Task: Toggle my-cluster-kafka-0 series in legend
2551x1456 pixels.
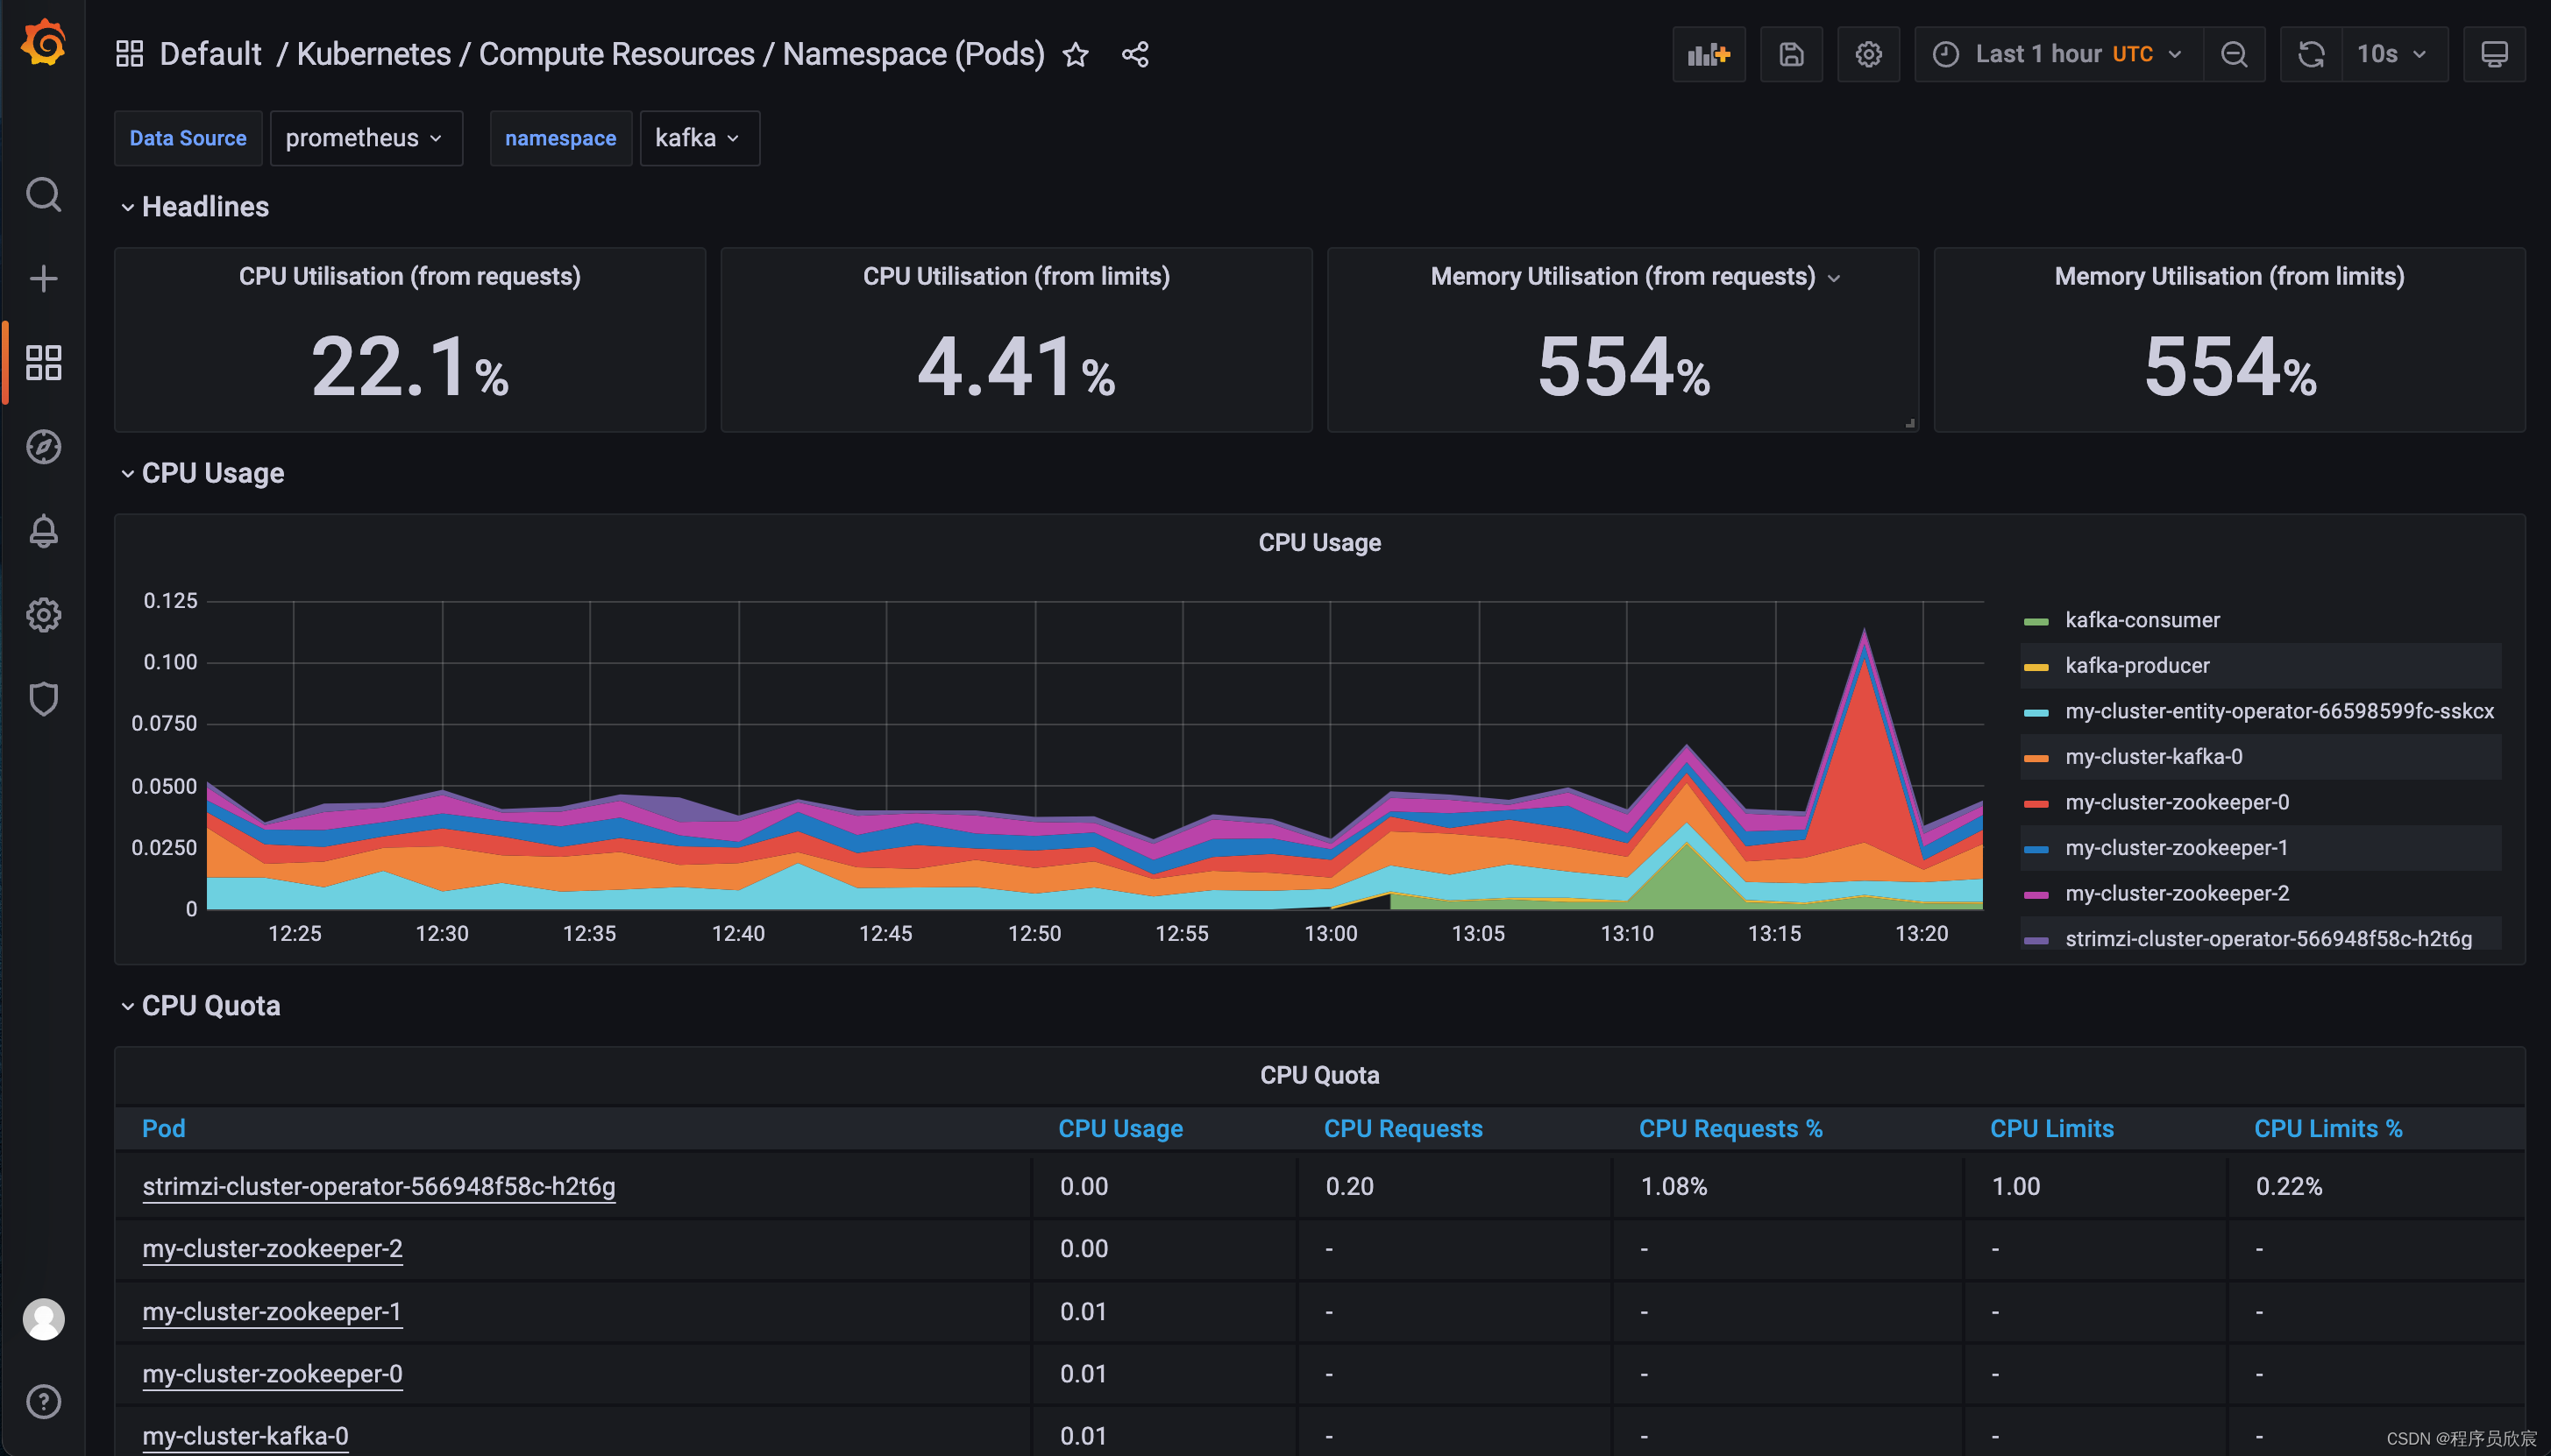Action: [2153, 757]
